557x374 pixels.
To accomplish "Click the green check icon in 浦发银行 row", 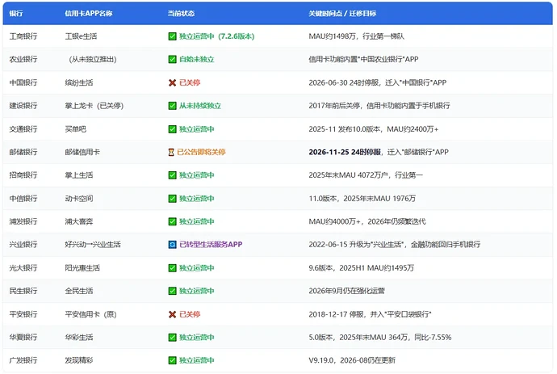I will (172, 222).
